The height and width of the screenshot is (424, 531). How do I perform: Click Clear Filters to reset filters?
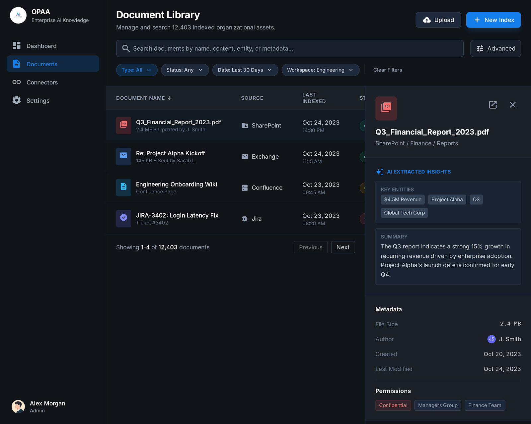(387, 70)
